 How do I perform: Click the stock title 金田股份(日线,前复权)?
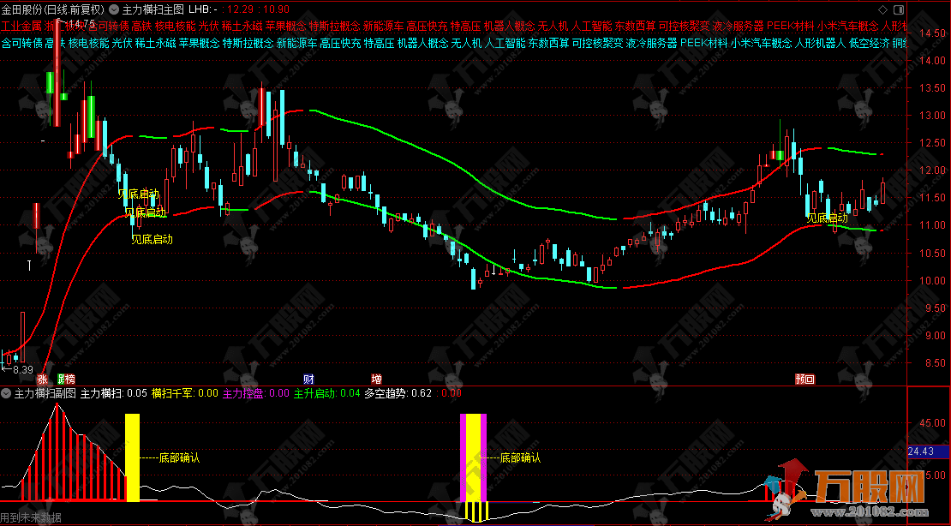pos(53,9)
